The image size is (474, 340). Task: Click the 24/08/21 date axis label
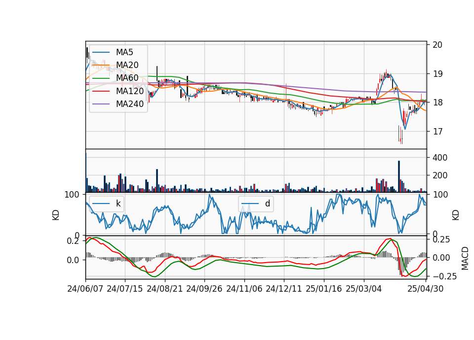(x=165, y=289)
